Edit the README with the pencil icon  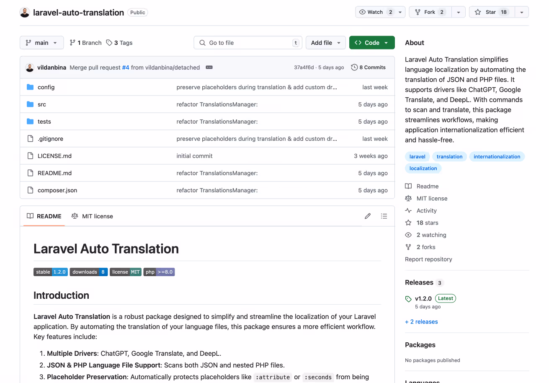[x=368, y=216]
